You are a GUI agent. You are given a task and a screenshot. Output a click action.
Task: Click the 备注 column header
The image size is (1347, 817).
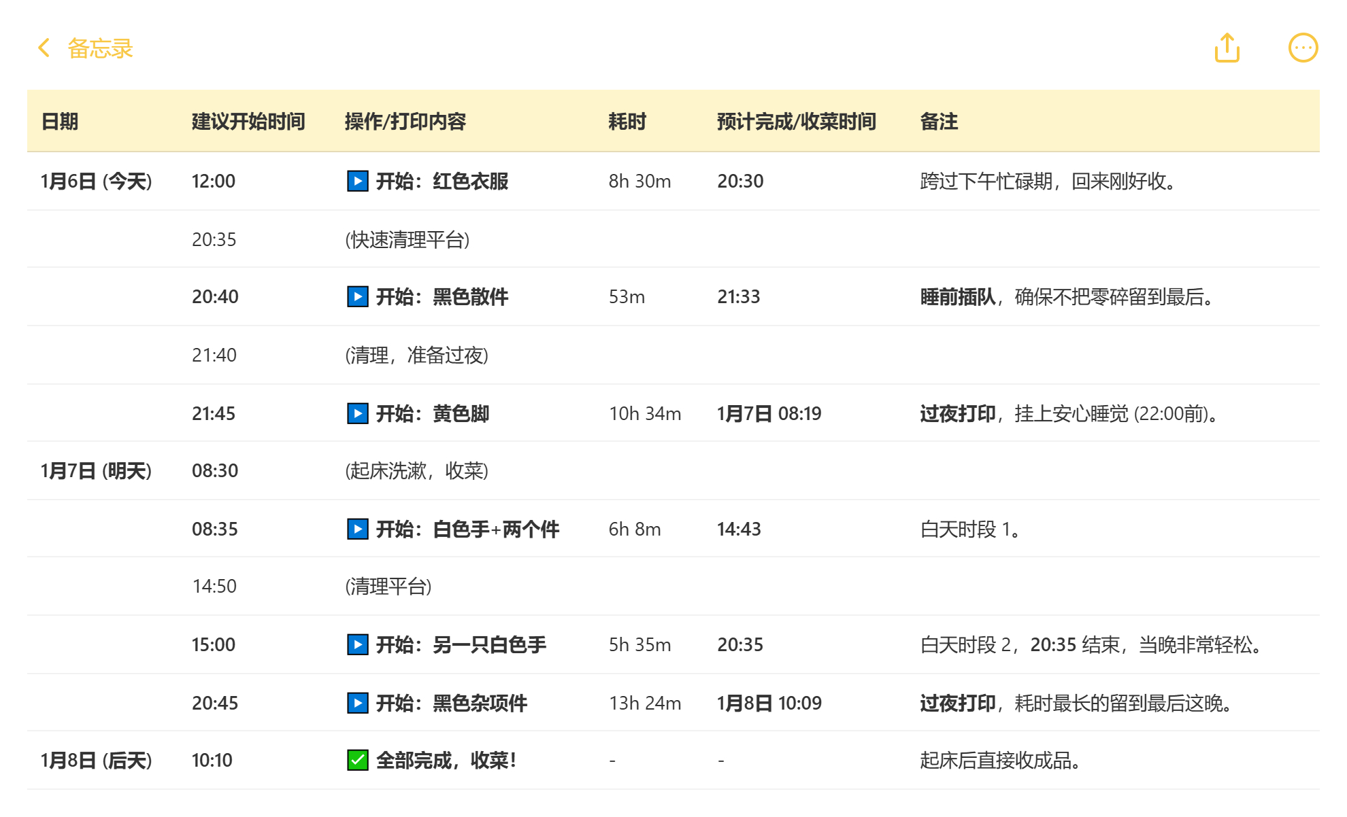pos(939,122)
